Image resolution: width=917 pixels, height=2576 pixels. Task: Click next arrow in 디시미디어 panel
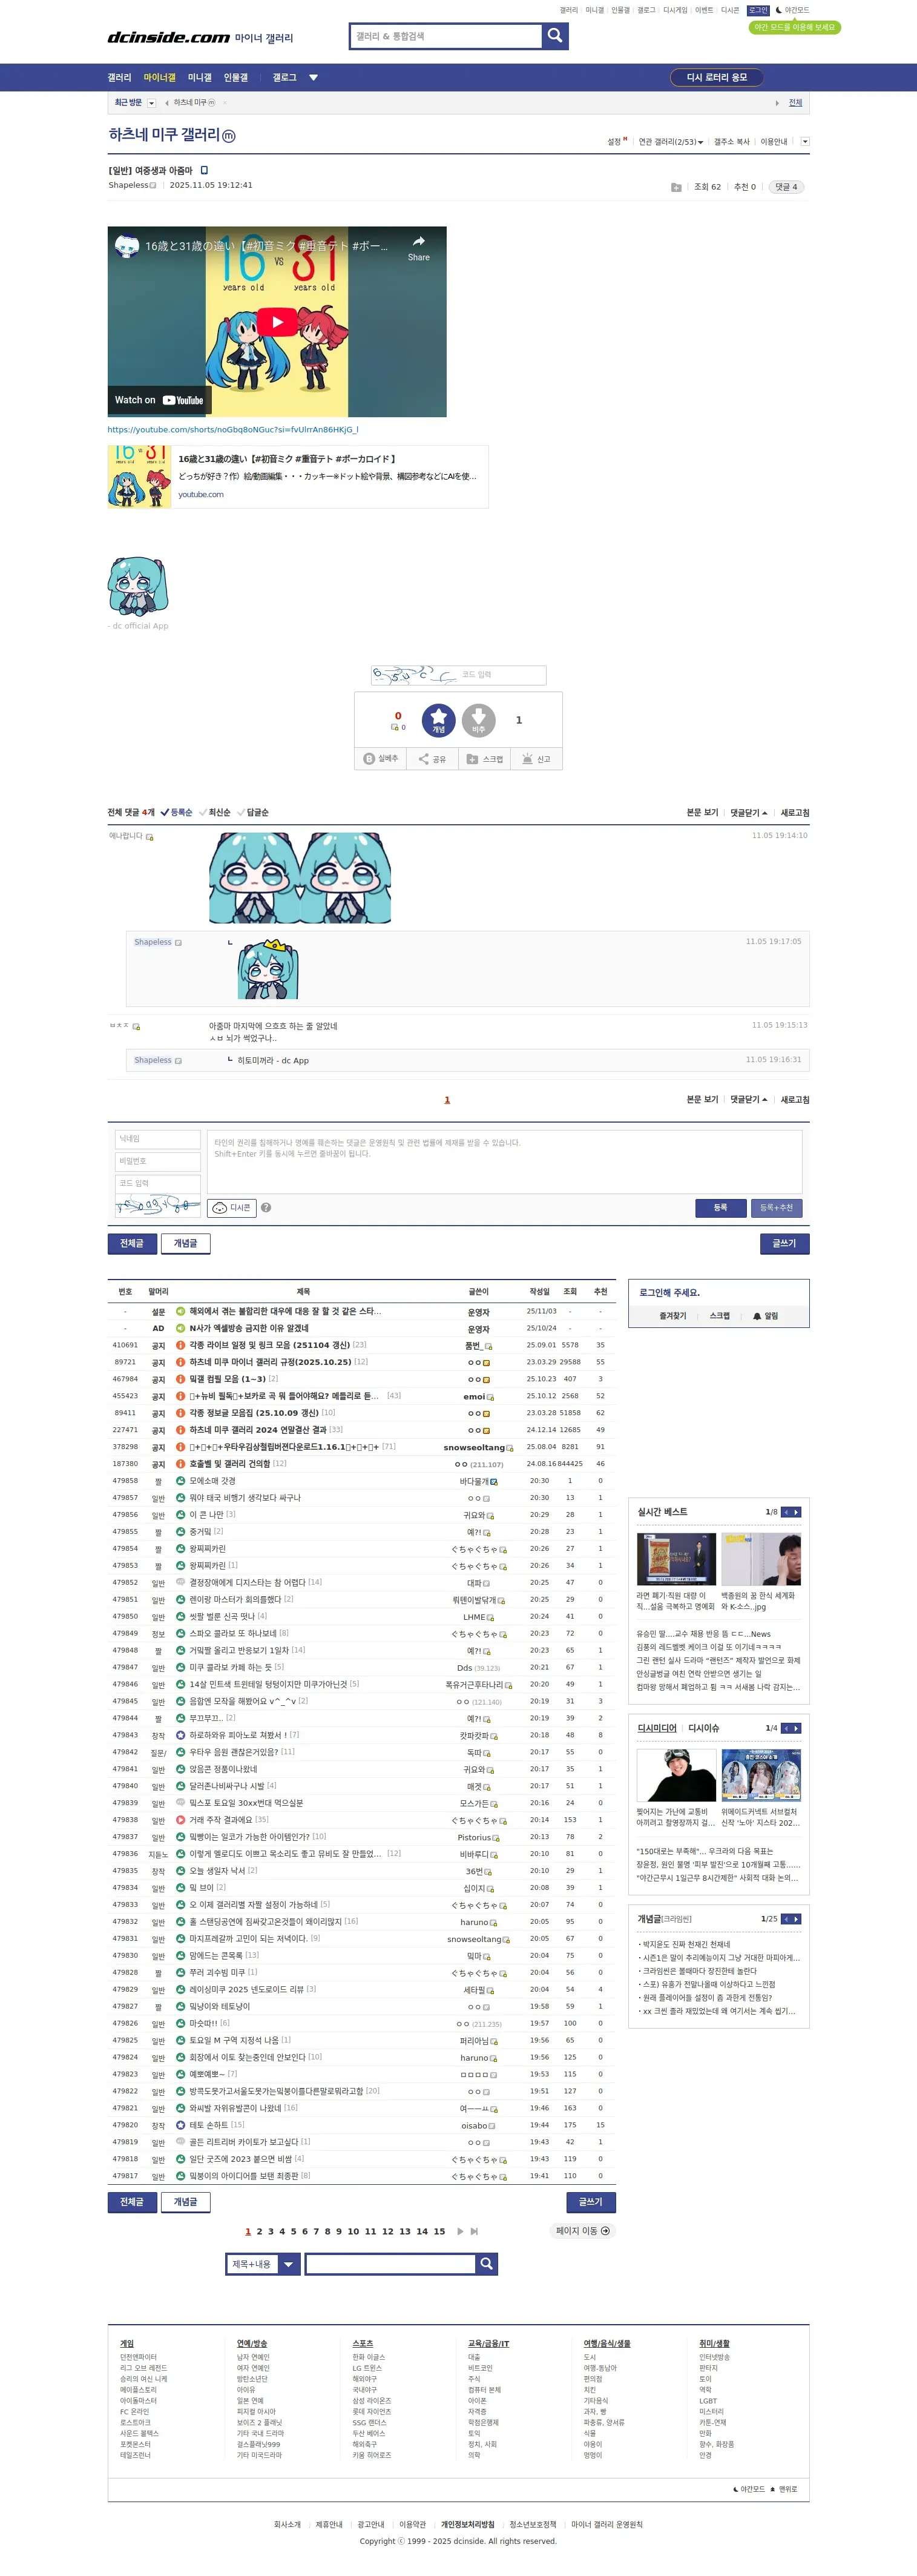click(x=796, y=1728)
